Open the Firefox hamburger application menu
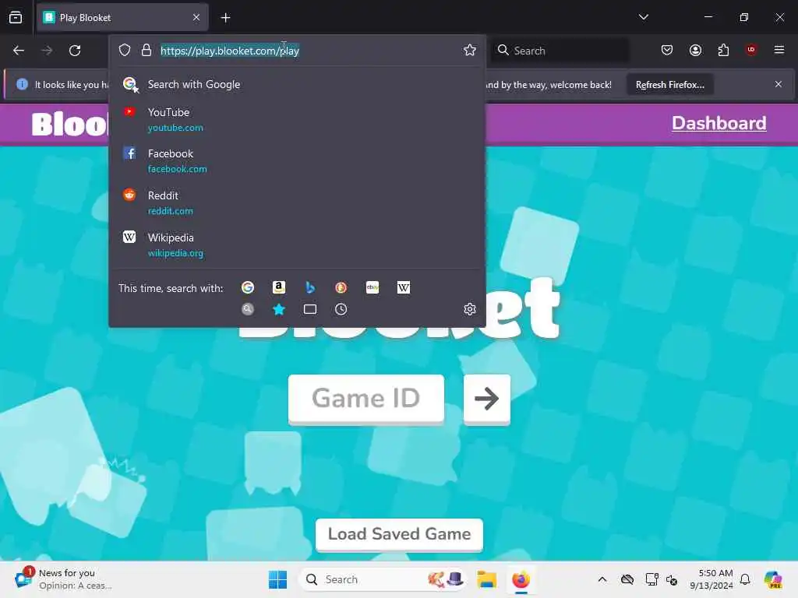This screenshot has height=598, width=798. coord(779,50)
